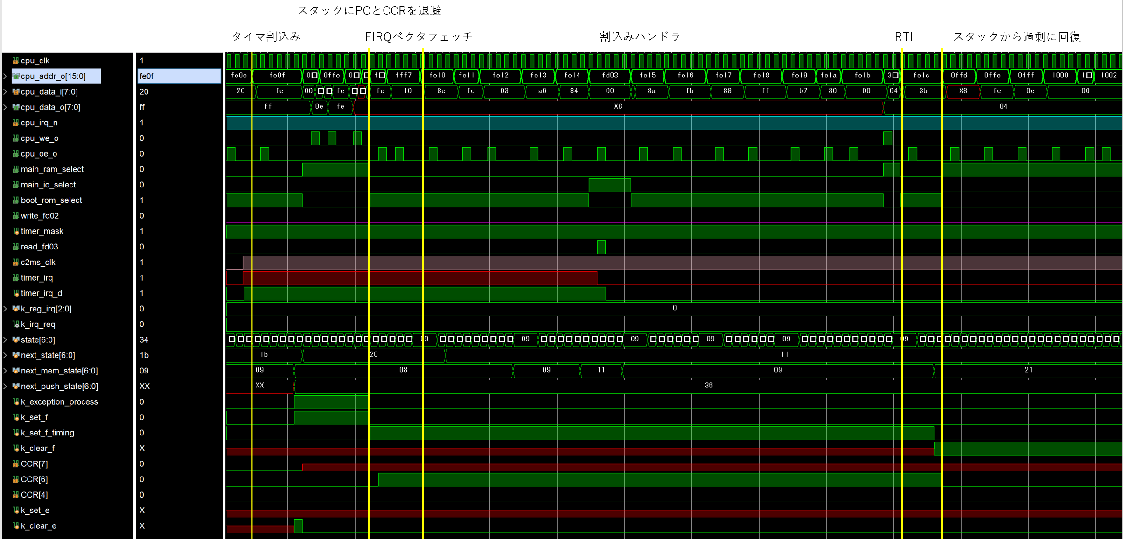The width and height of the screenshot is (1123, 539).
Task: Click the cpu_irq_n signal icon
Action: (x=16, y=123)
